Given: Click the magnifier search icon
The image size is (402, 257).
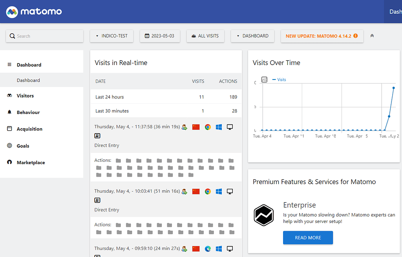Looking at the screenshot, I should (12, 36).
